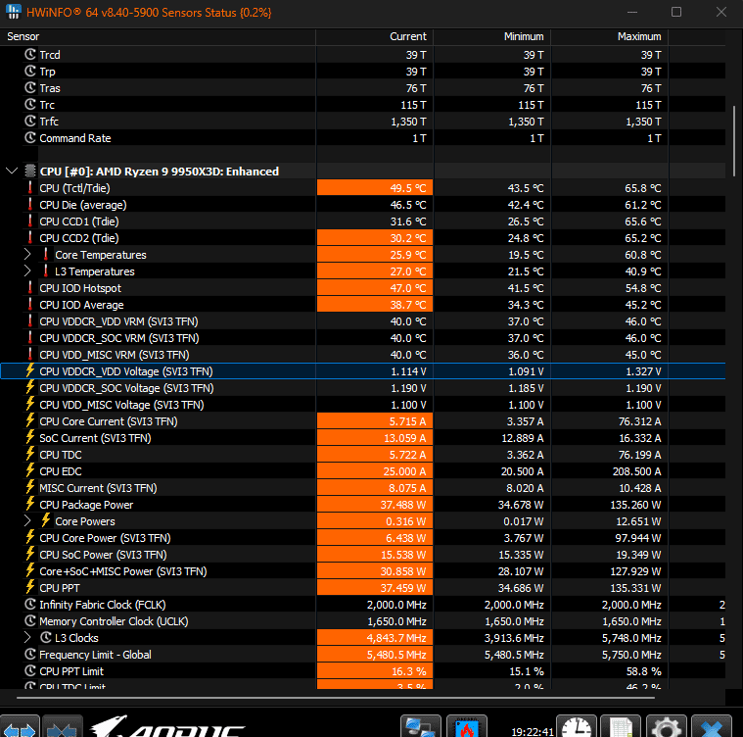Collapse the CPU [#0] AMD Ryzen section

(12, 172)
